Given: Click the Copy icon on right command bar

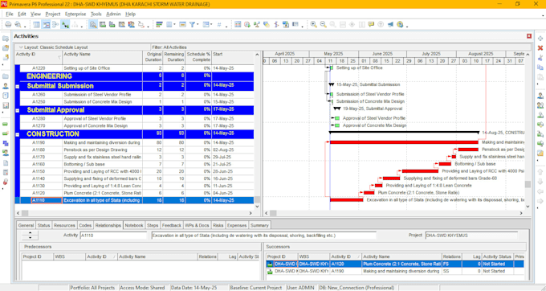Looking at the screenshot, I should click(540, 68).
